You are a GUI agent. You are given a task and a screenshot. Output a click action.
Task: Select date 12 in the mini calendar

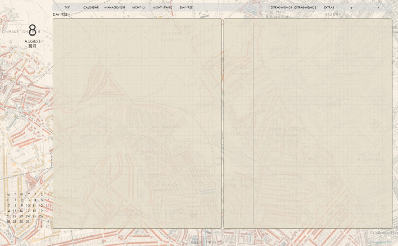point(41,206)
